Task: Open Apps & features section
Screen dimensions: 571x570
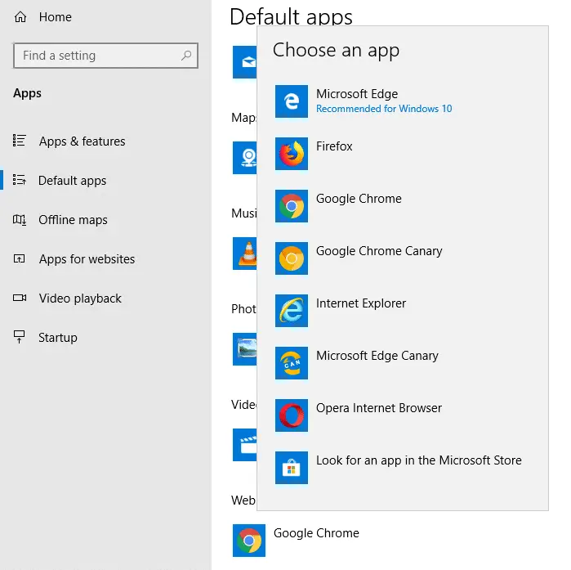Action: [82, 141]
